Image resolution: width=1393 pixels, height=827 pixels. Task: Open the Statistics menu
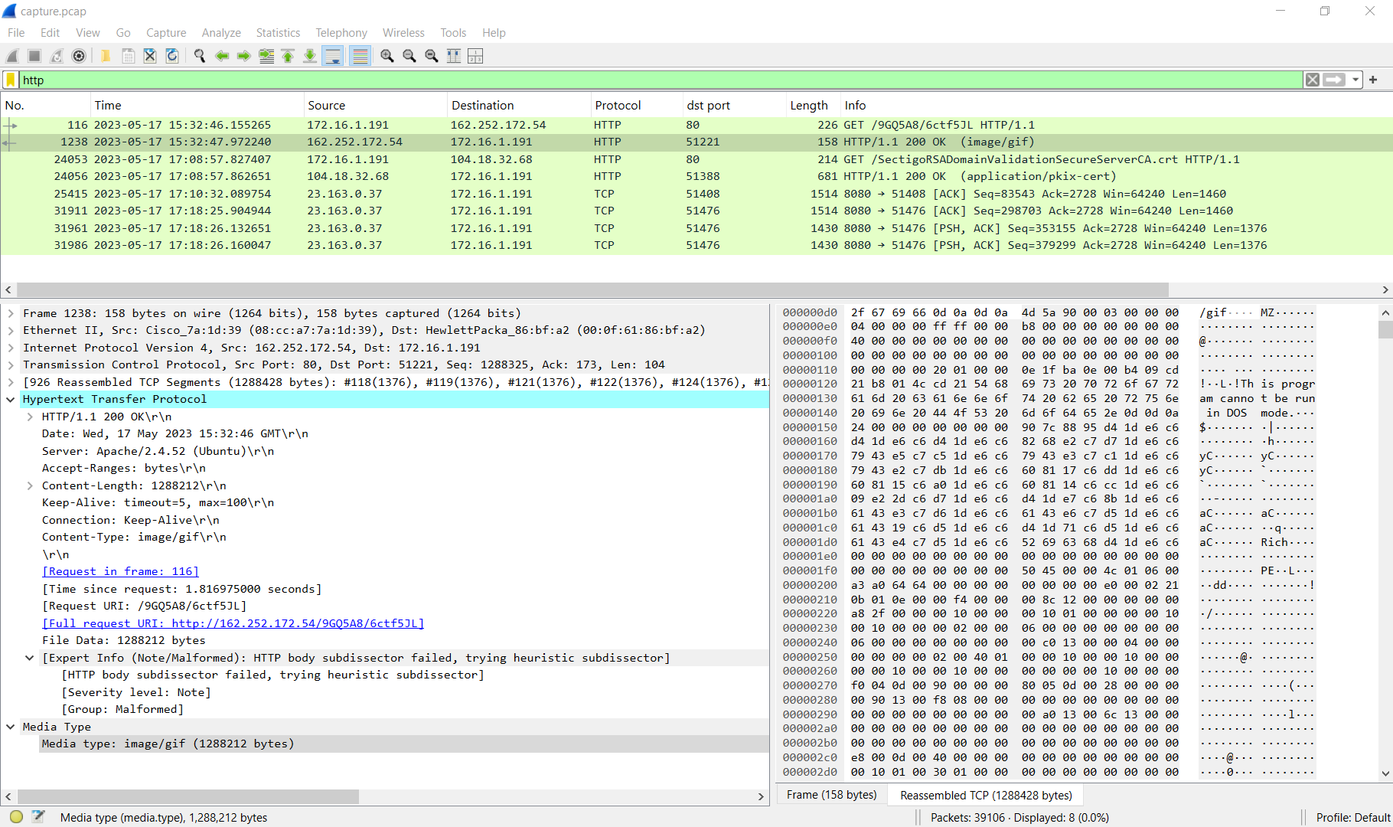pyautogui.click(x=278, y=33)
